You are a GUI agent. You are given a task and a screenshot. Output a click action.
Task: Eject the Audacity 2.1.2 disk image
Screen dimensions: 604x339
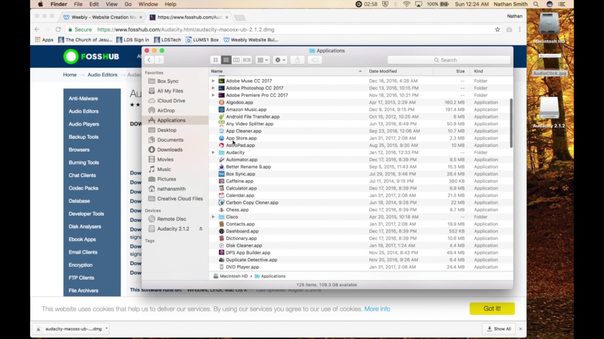[x=201, y=229]
